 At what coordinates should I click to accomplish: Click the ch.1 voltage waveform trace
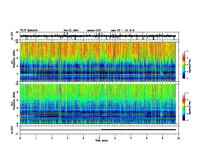pos(98,36)
